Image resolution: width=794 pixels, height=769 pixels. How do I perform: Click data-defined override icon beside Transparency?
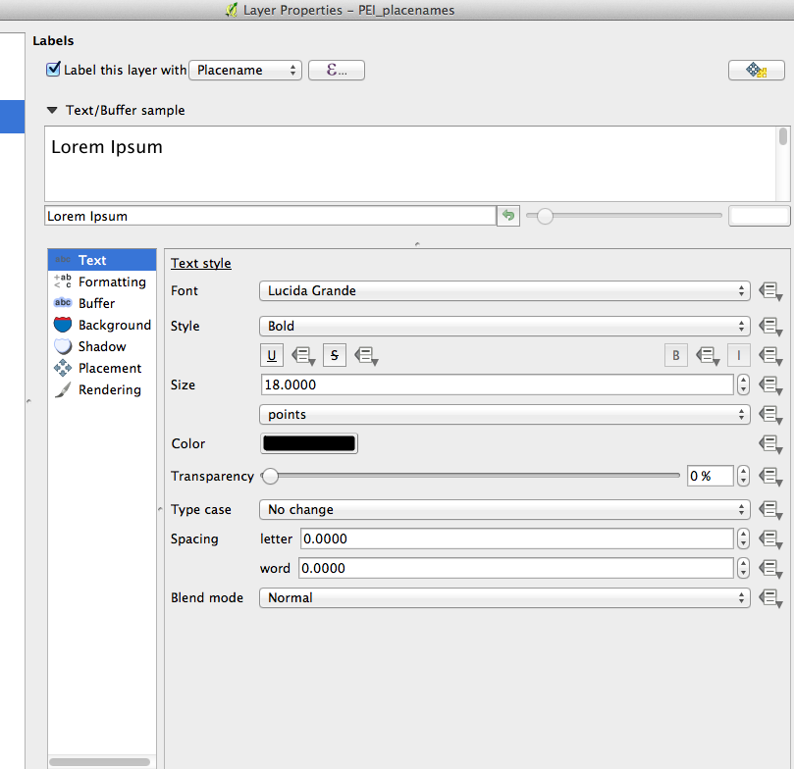[769, 477]
